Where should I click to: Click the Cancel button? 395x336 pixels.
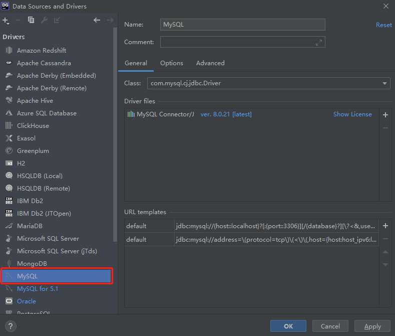pos(330,326)
